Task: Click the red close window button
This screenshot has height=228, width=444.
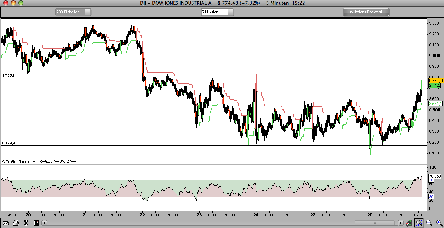Action: coord(5,3)
